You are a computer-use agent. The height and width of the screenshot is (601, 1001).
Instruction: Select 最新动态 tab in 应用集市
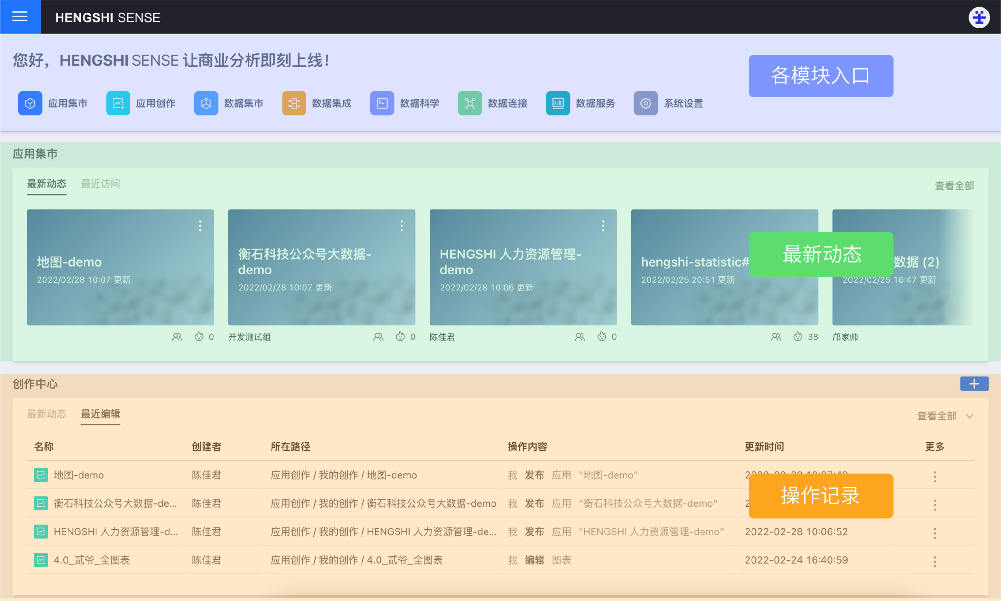(46, 184)
